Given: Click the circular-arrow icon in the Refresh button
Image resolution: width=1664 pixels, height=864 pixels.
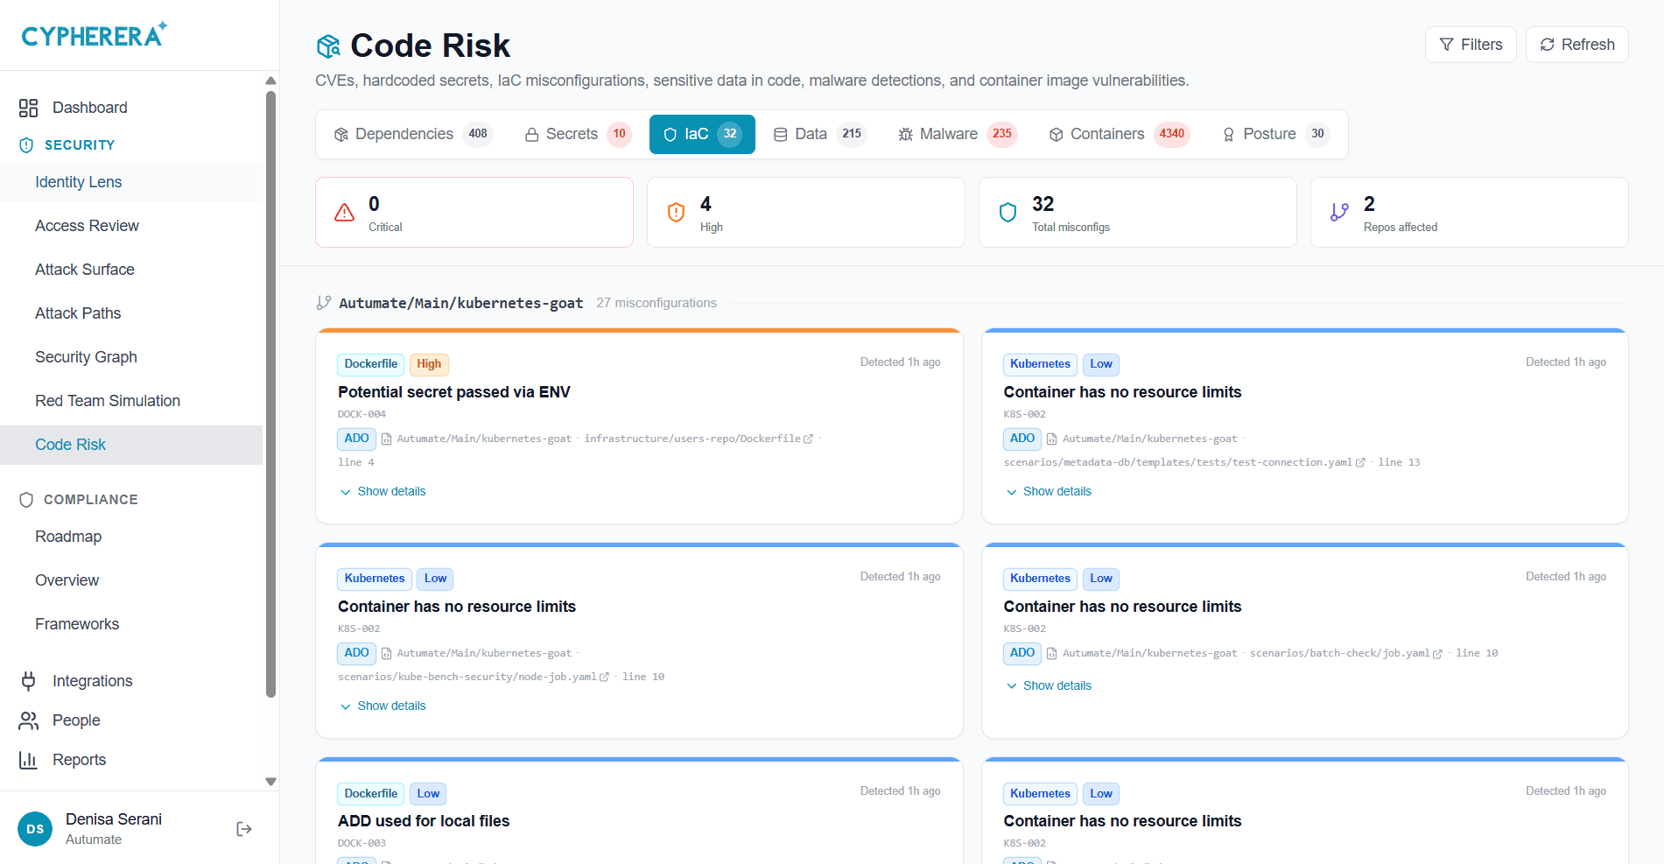Looking at the screenshot, I should (x=1548, y=45).
